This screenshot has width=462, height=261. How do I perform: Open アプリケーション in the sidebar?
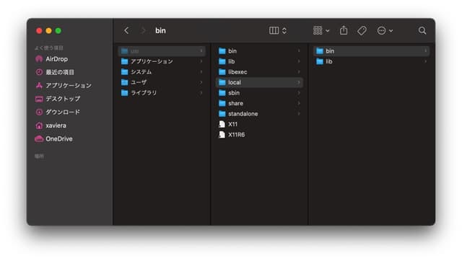pyautogui.click(x=64, y=86)
